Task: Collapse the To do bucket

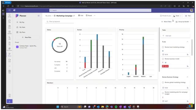Action: coord(187,42)
